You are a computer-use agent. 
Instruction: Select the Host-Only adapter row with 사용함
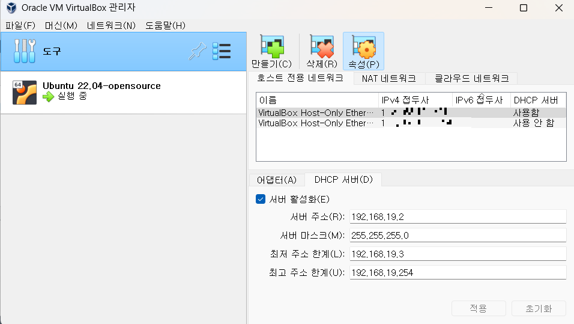click(411, 112)
